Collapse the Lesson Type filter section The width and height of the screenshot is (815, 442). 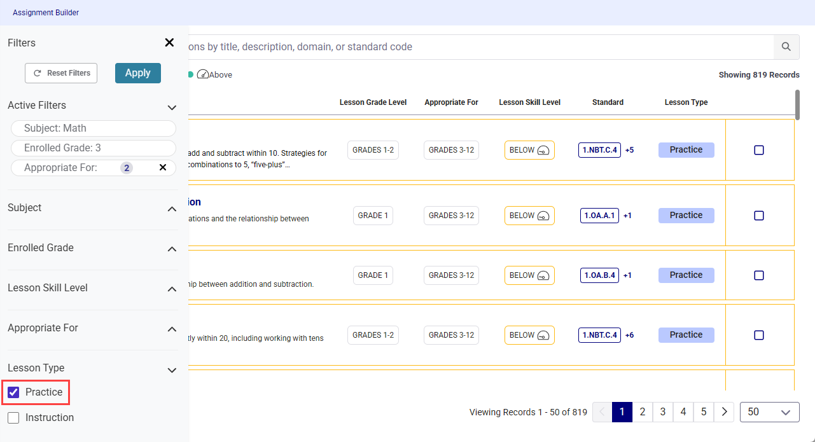[172, 369]
